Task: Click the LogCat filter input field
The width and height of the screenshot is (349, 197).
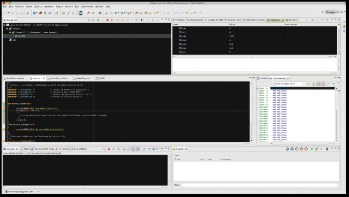Action: pos(259,185)
